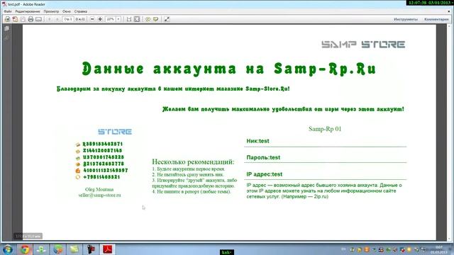The height and width of the screenshot is (255, 454).
Task: Click the Fit width scrolling mode icon
Action: pyautogui.click(x=129, y=19)
